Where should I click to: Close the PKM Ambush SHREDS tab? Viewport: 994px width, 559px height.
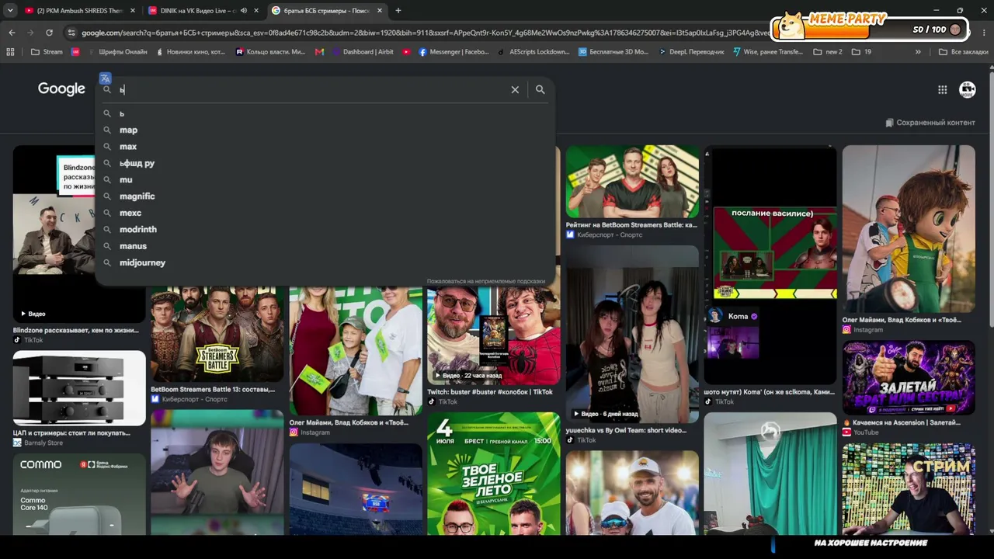coord(134,10)
